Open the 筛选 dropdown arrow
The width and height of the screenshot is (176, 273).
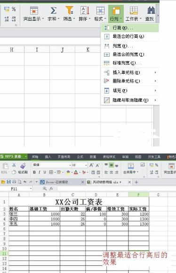[x=74, y=18]
